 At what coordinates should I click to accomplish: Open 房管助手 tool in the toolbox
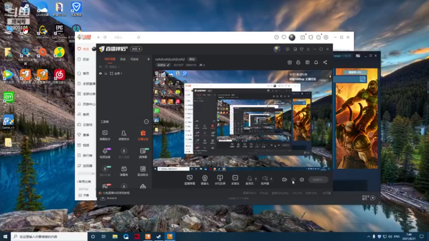[x=124, y=135]
